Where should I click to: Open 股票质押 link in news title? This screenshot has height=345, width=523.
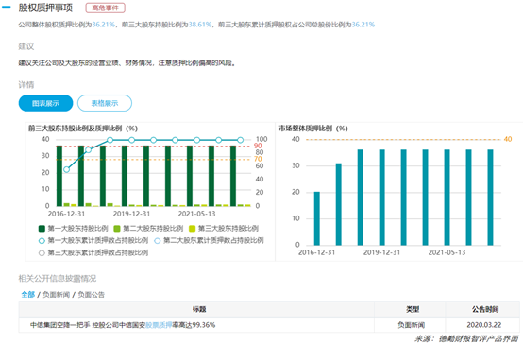pos(159,325)
